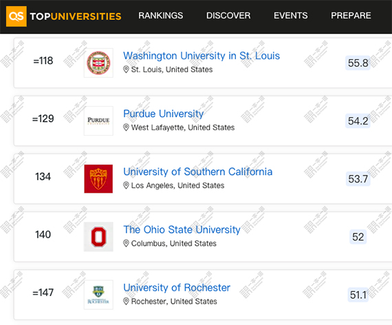Click the location pin beside St. Louis
The image size is (392, 325).
click(x=126, y=70)
